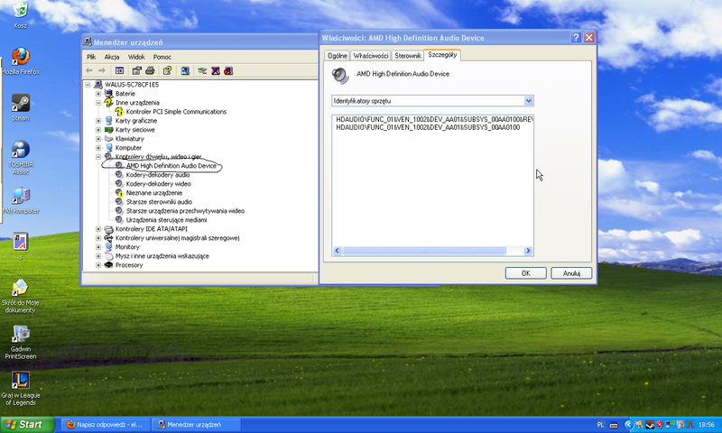
Task: Select the Skrót do Moje dokumenty icon
Action: click(x=20, y=296)
